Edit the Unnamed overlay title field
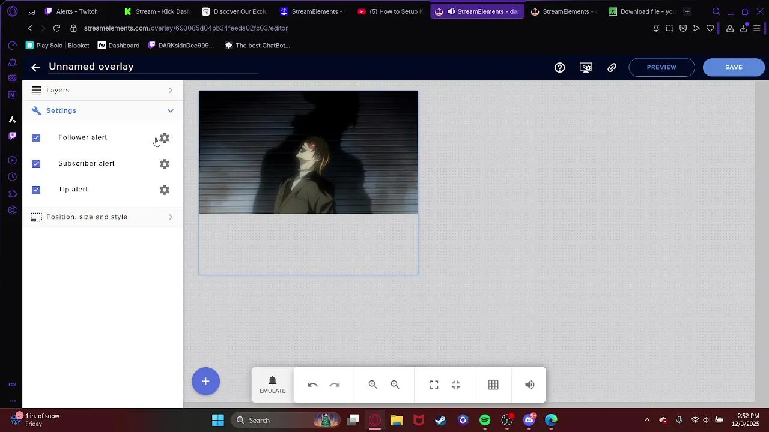The height and width of the screenshot is (432, 769). [153, 67]
